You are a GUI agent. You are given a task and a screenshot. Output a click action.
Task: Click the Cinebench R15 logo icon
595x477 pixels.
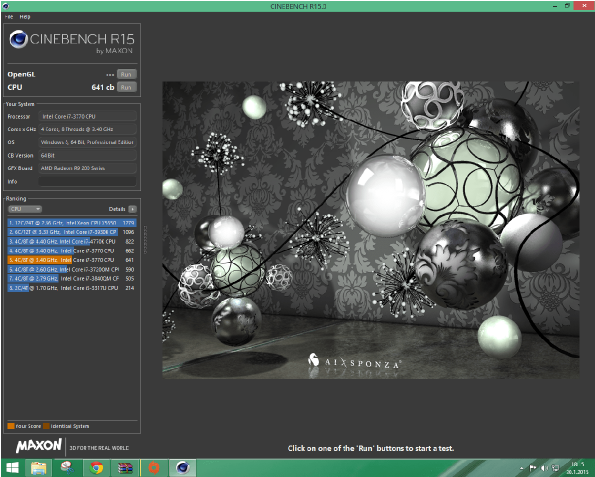18,39
